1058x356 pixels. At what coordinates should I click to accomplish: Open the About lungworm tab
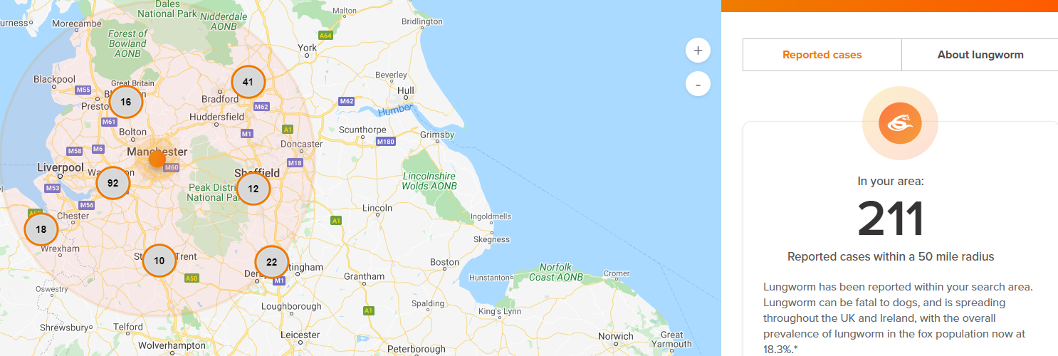pyautogui.click(x=980, y=55)
